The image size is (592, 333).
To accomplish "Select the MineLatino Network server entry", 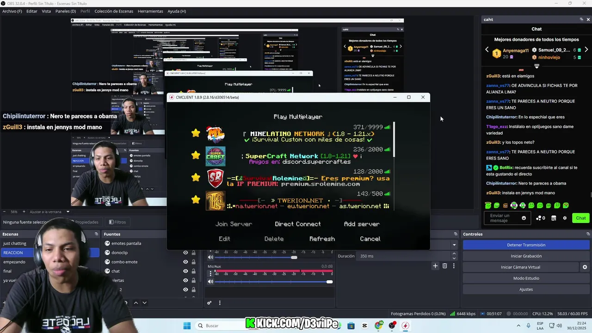I will (x=298, y=133).
